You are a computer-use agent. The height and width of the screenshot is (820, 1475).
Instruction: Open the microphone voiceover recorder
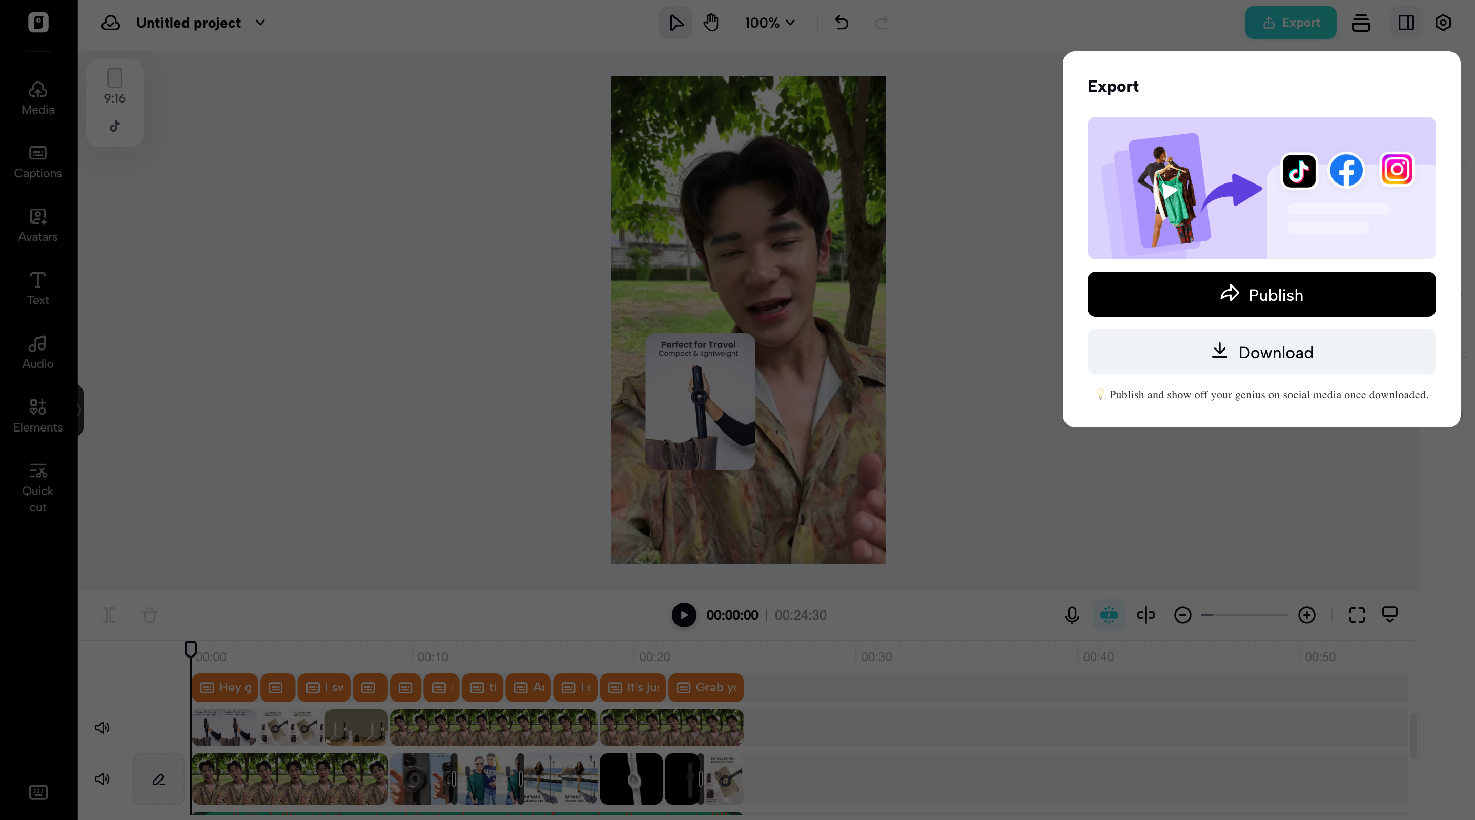1071,615
